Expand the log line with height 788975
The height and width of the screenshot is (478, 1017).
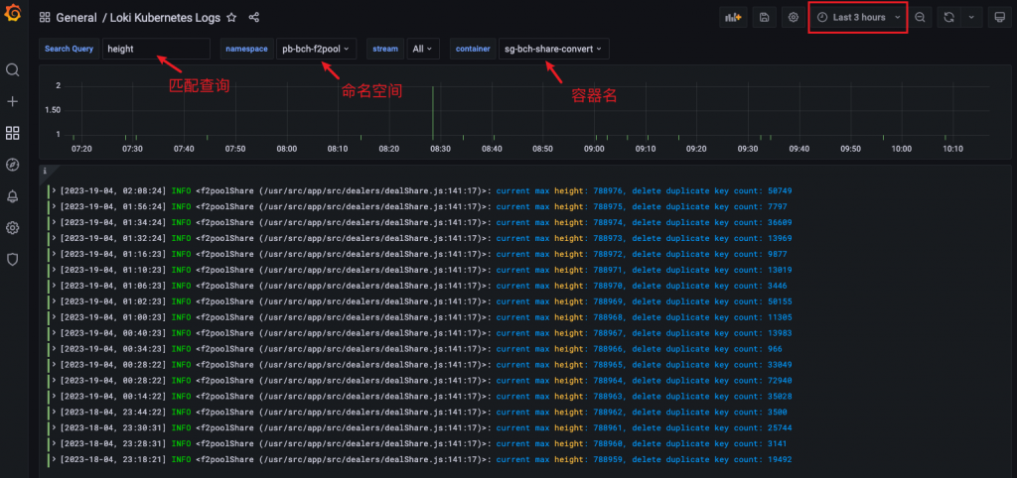click(55, 206)
